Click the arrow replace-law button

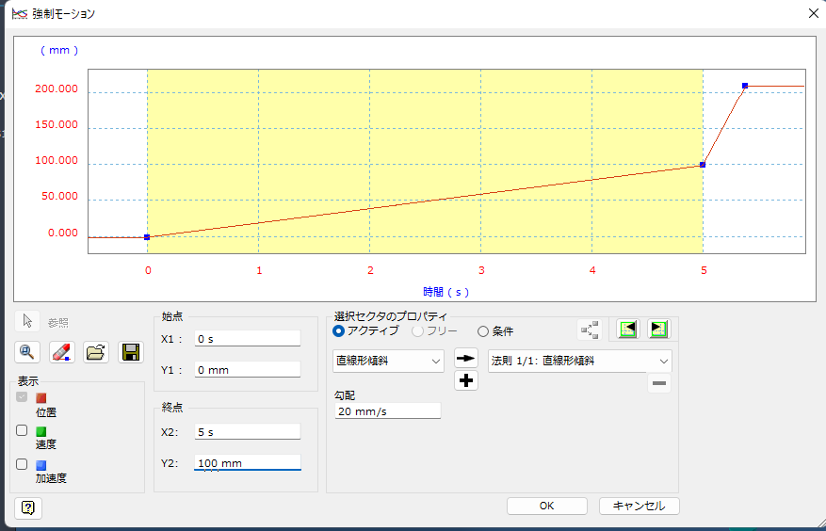coord(465,359)
